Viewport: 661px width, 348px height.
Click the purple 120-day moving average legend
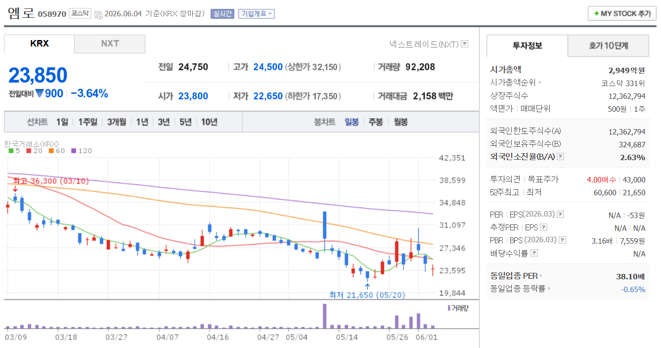[82, 151]
